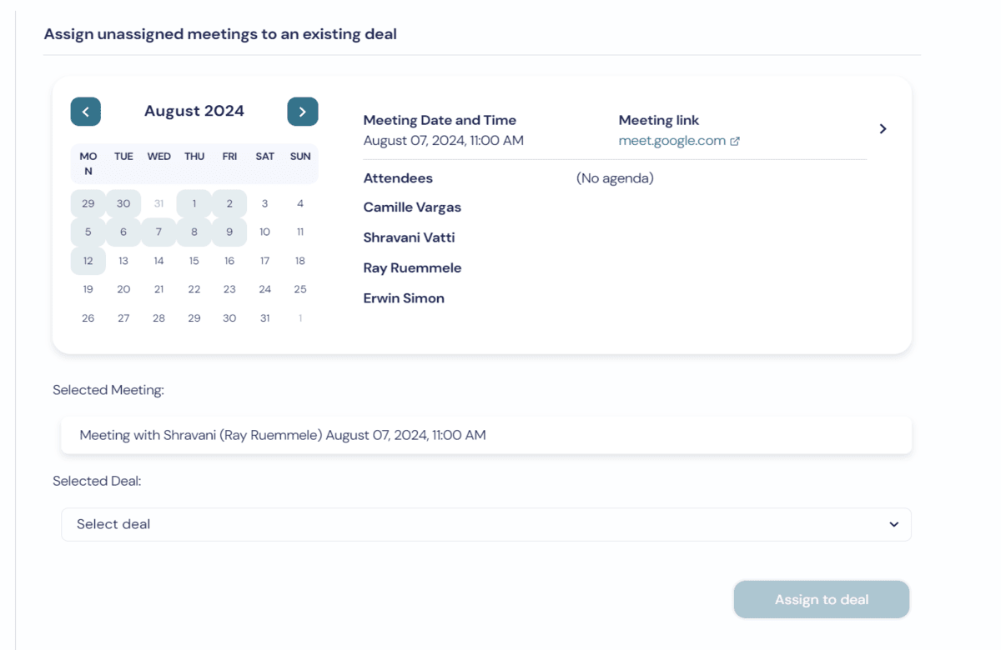Select August 1 in the calendar
1001x650 pixels.
pyautogui.click(x=194, y=203)
